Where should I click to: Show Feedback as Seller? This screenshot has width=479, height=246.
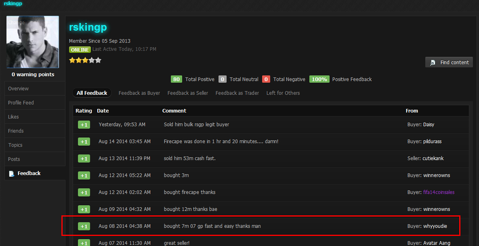[187, 93]
